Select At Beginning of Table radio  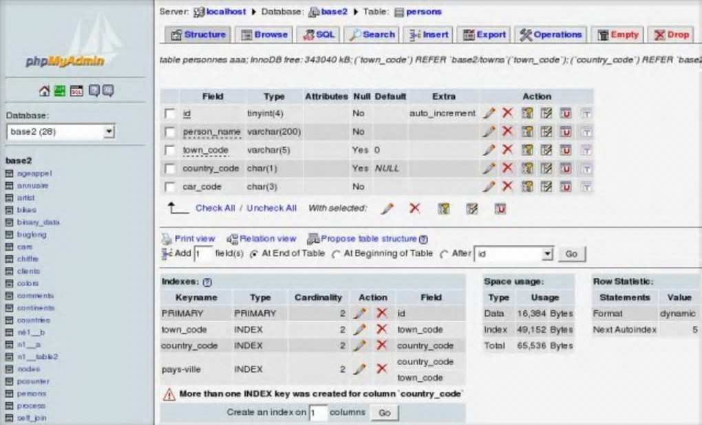tap(336, 254)
